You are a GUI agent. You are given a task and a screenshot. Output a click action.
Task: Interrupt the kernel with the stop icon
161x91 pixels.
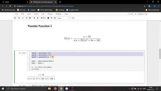pos(48,18)
